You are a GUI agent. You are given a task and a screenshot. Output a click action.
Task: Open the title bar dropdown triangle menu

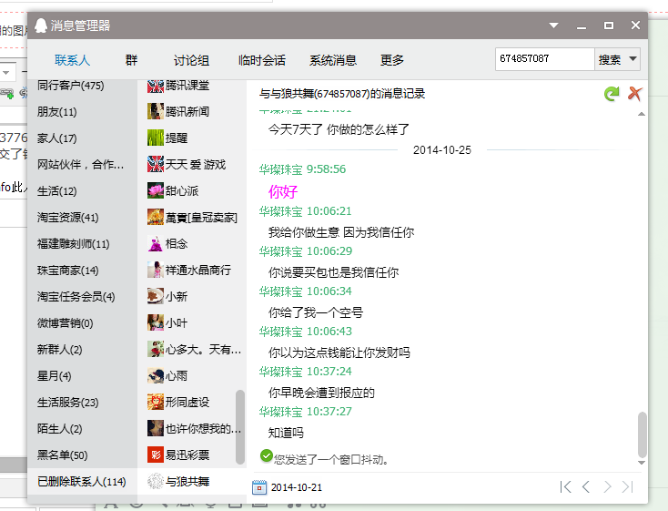[554, 26]
